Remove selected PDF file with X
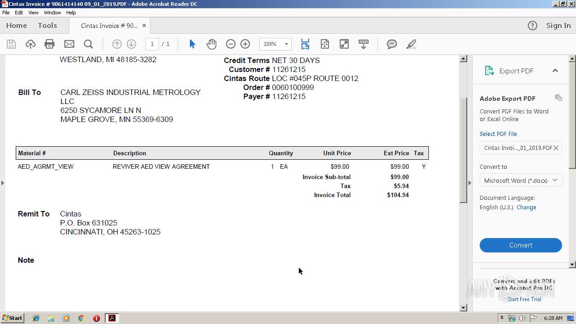Viewport: 576px width, 324px height. point(556,148)
